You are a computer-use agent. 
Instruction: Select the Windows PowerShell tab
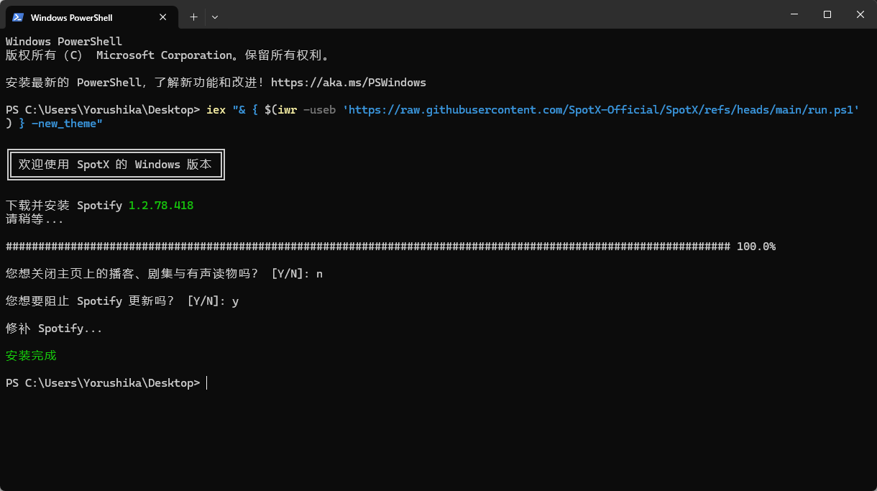point(79,17)
